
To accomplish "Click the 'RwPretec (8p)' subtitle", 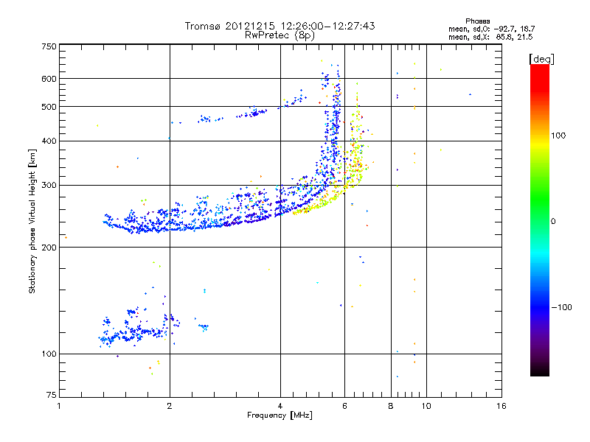I will coord(280,35).
